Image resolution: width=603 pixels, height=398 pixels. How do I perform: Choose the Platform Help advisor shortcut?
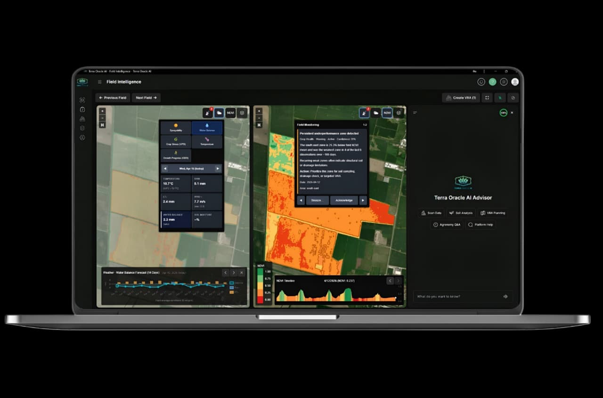(x=480, y=225)
